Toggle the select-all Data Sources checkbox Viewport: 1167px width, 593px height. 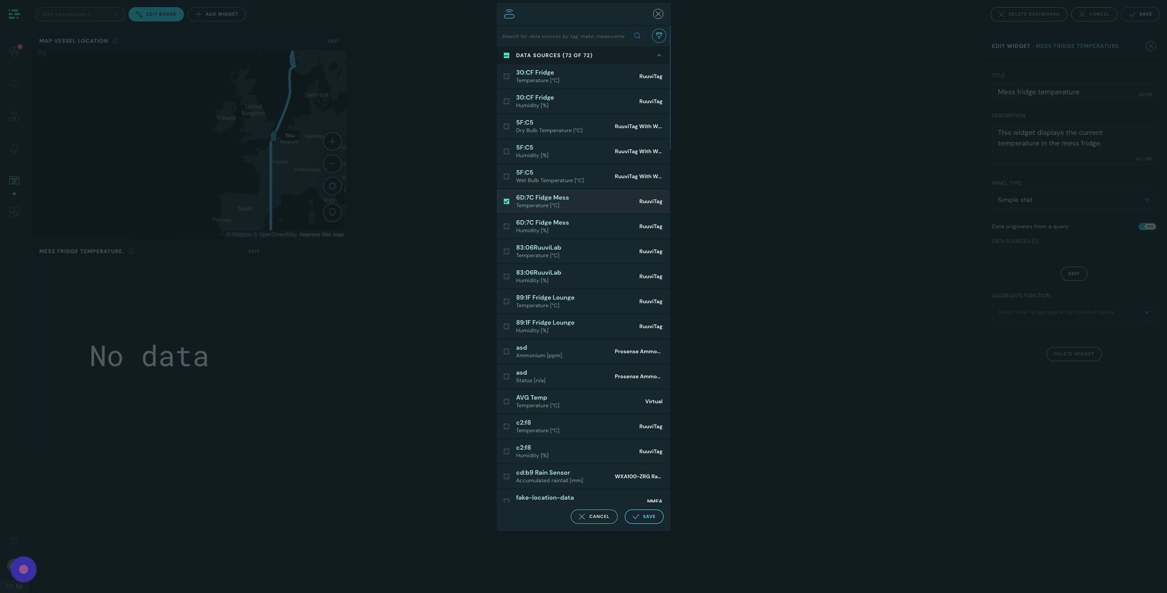[506, 55]
